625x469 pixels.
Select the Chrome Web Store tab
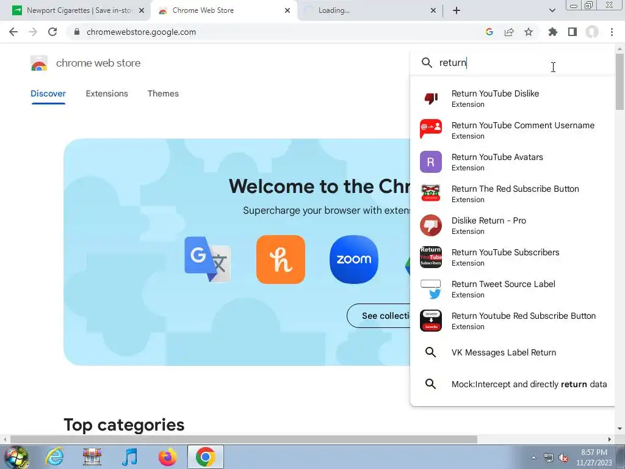223,10
